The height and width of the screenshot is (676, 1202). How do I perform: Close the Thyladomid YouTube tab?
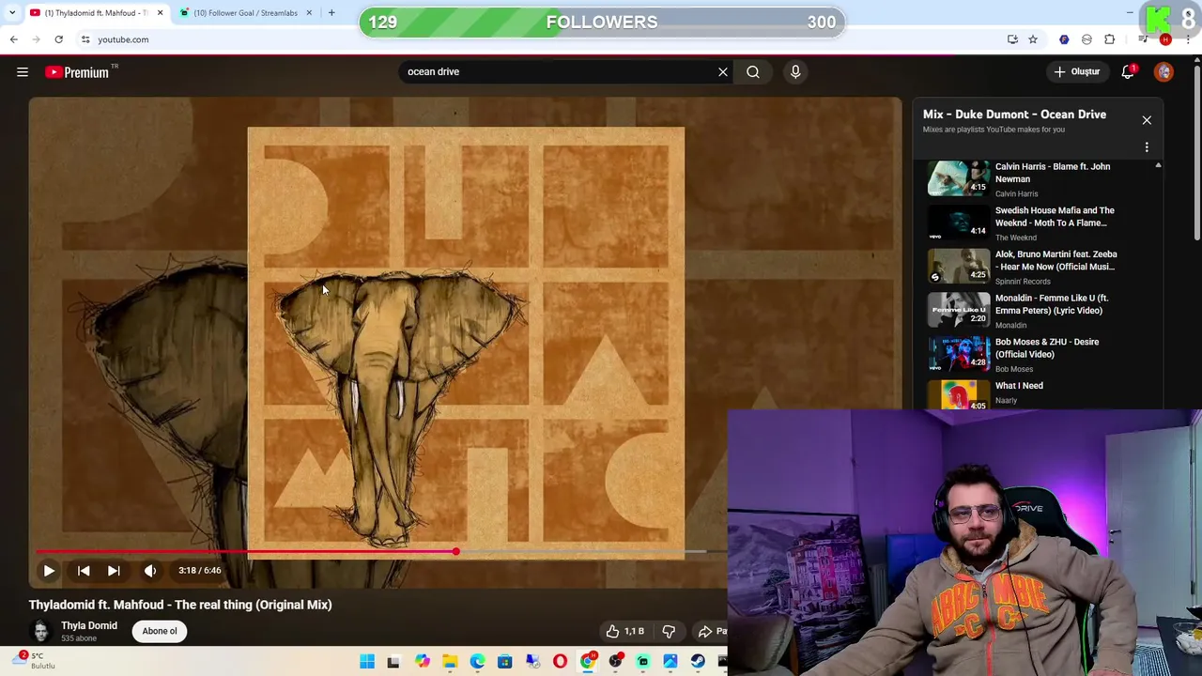point(160,13)
